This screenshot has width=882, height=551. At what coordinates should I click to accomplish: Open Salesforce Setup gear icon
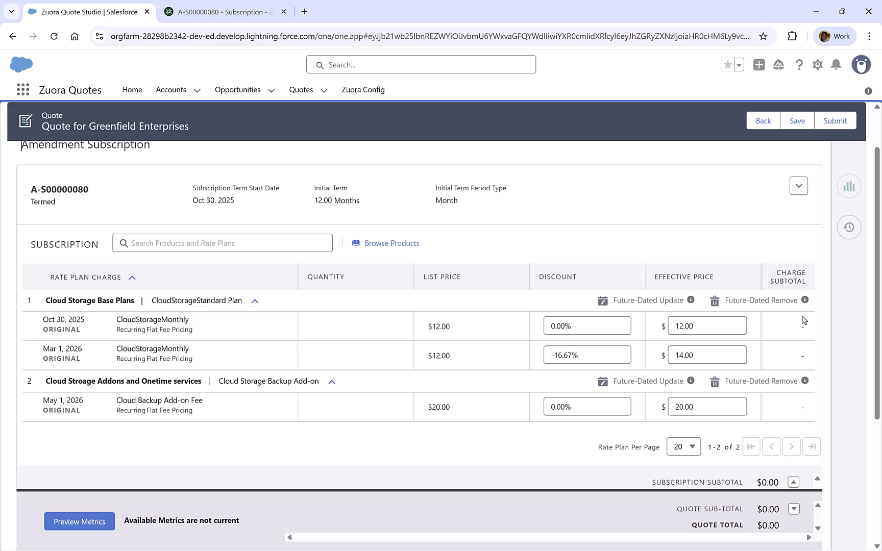point(817,65)
